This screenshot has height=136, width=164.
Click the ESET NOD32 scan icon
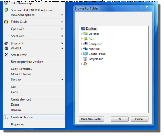[6, 10]
